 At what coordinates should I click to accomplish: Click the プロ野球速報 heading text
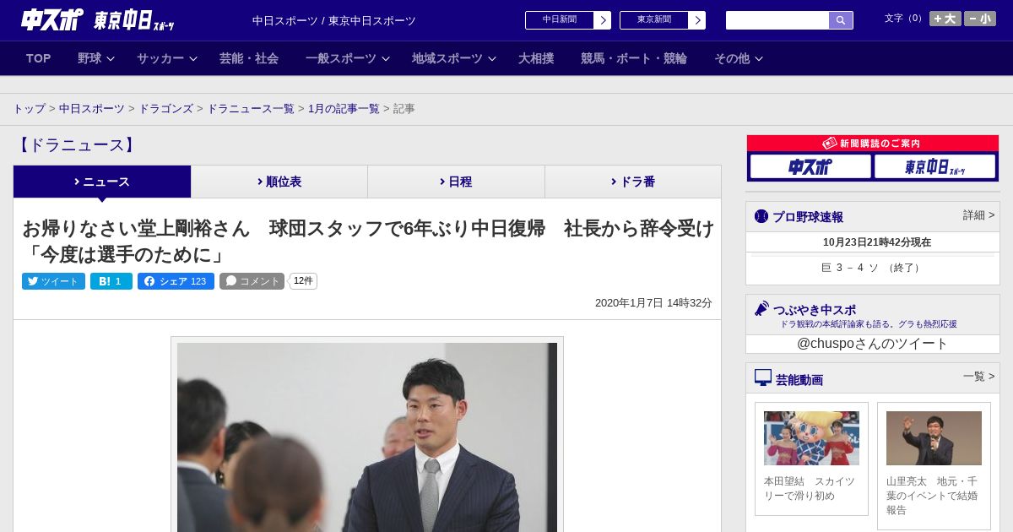coord(807,217)
